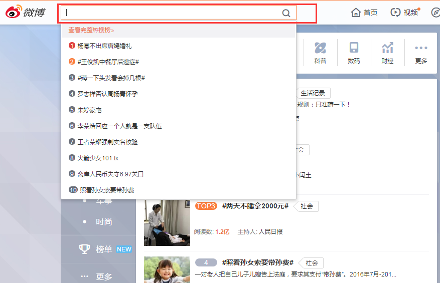Open the 视频 video section
The width and height of the screenshot is (440, 283).
404,13
